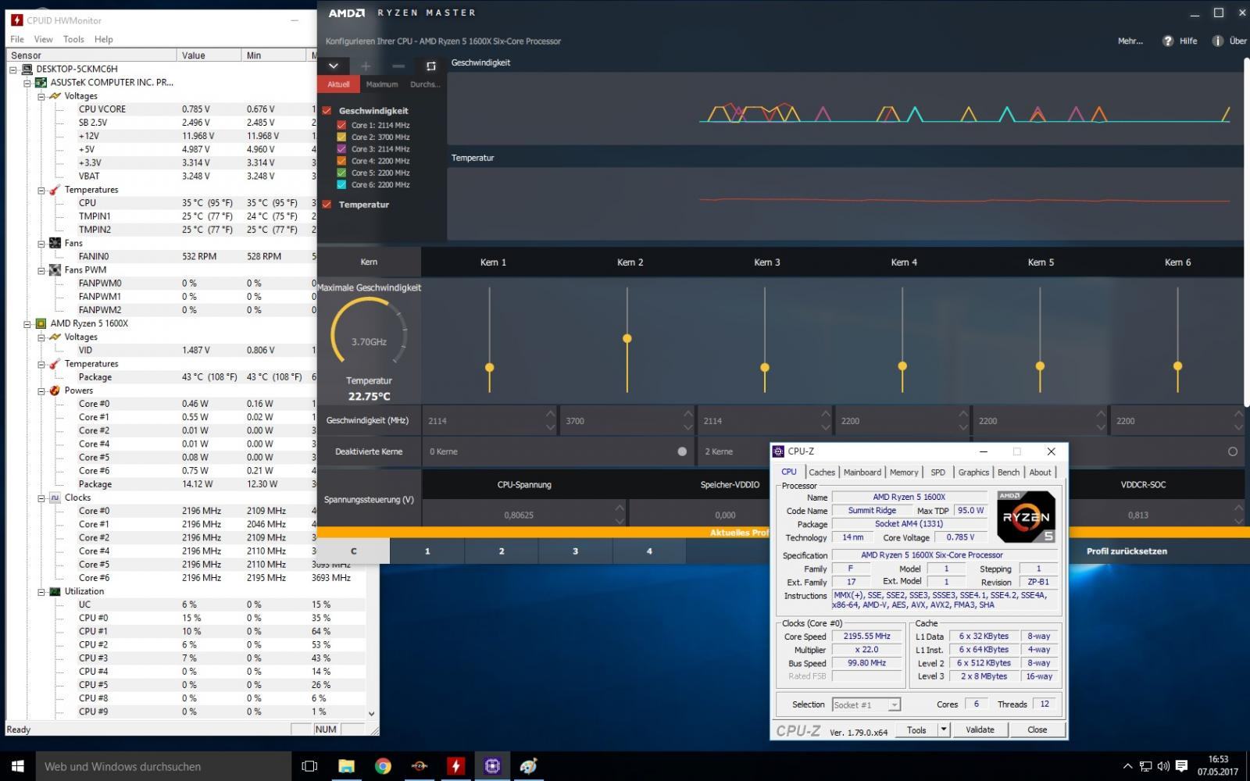Viewport: 1250px width, 781px height.
Task: Switch to the Bench tab in CPU-Z
Action: (1009, 473)
